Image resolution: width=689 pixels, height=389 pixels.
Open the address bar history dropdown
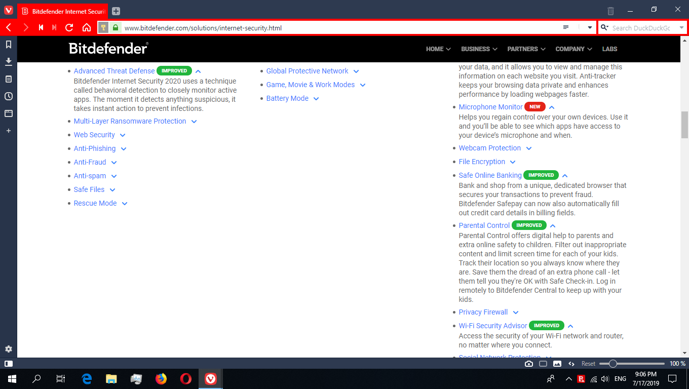(590, 28)
